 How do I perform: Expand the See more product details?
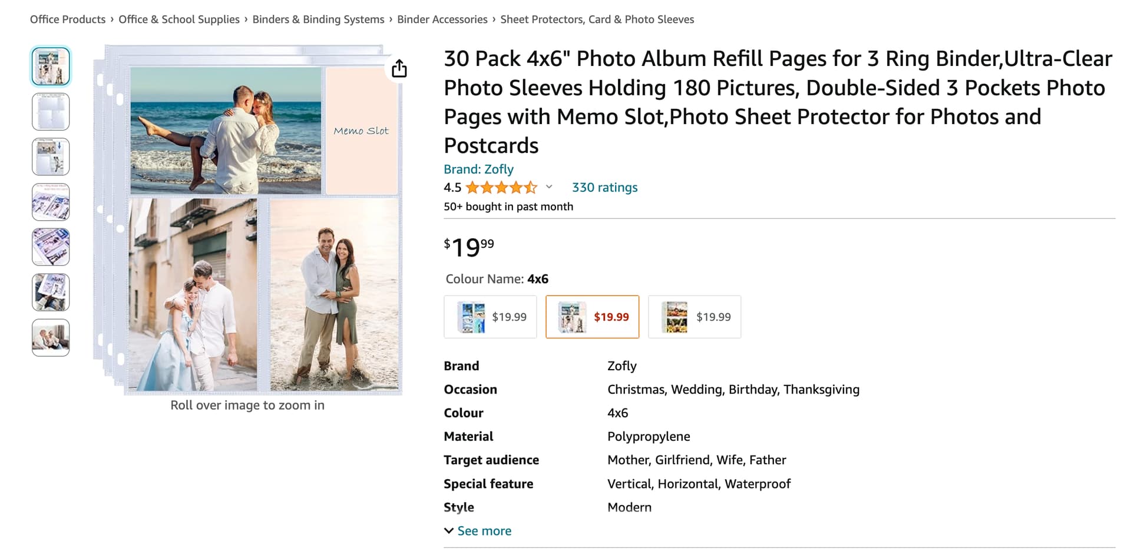click(478, 531)
